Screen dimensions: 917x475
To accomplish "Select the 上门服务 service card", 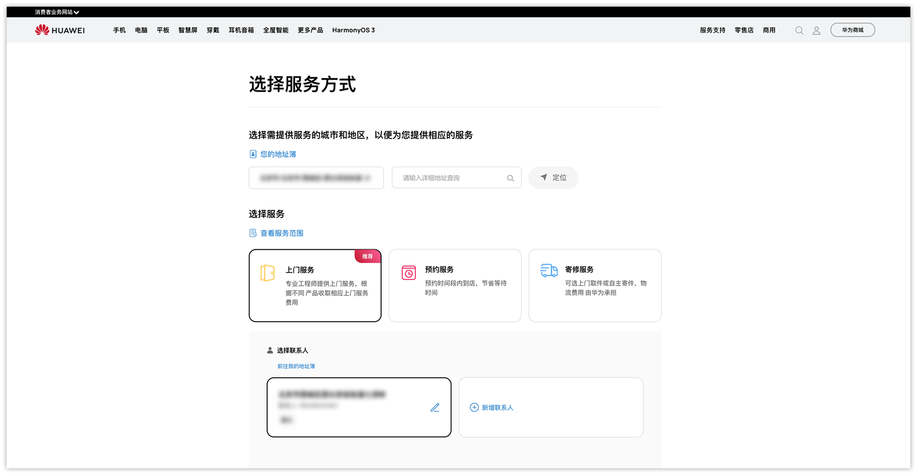I will click(315, 286).
